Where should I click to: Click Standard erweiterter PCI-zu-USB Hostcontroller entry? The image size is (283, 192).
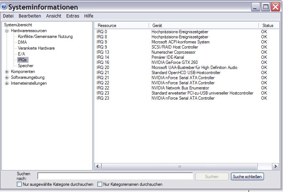pyautogui.click(x=202, y=93)
